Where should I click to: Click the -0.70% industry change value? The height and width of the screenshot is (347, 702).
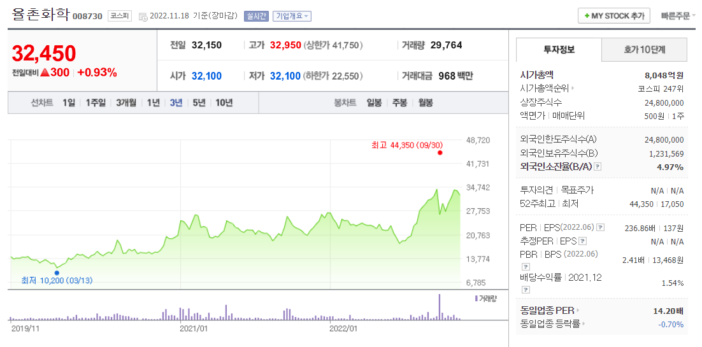(x=671, y=324)
